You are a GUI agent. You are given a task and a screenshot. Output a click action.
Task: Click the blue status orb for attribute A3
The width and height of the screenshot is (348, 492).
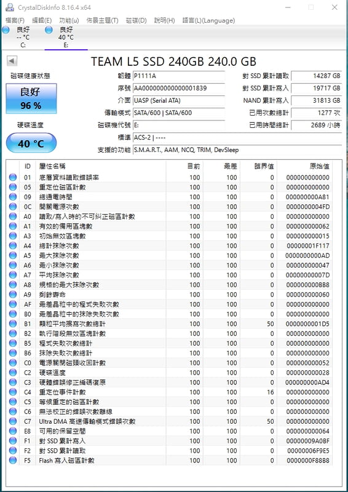(13, 236)
